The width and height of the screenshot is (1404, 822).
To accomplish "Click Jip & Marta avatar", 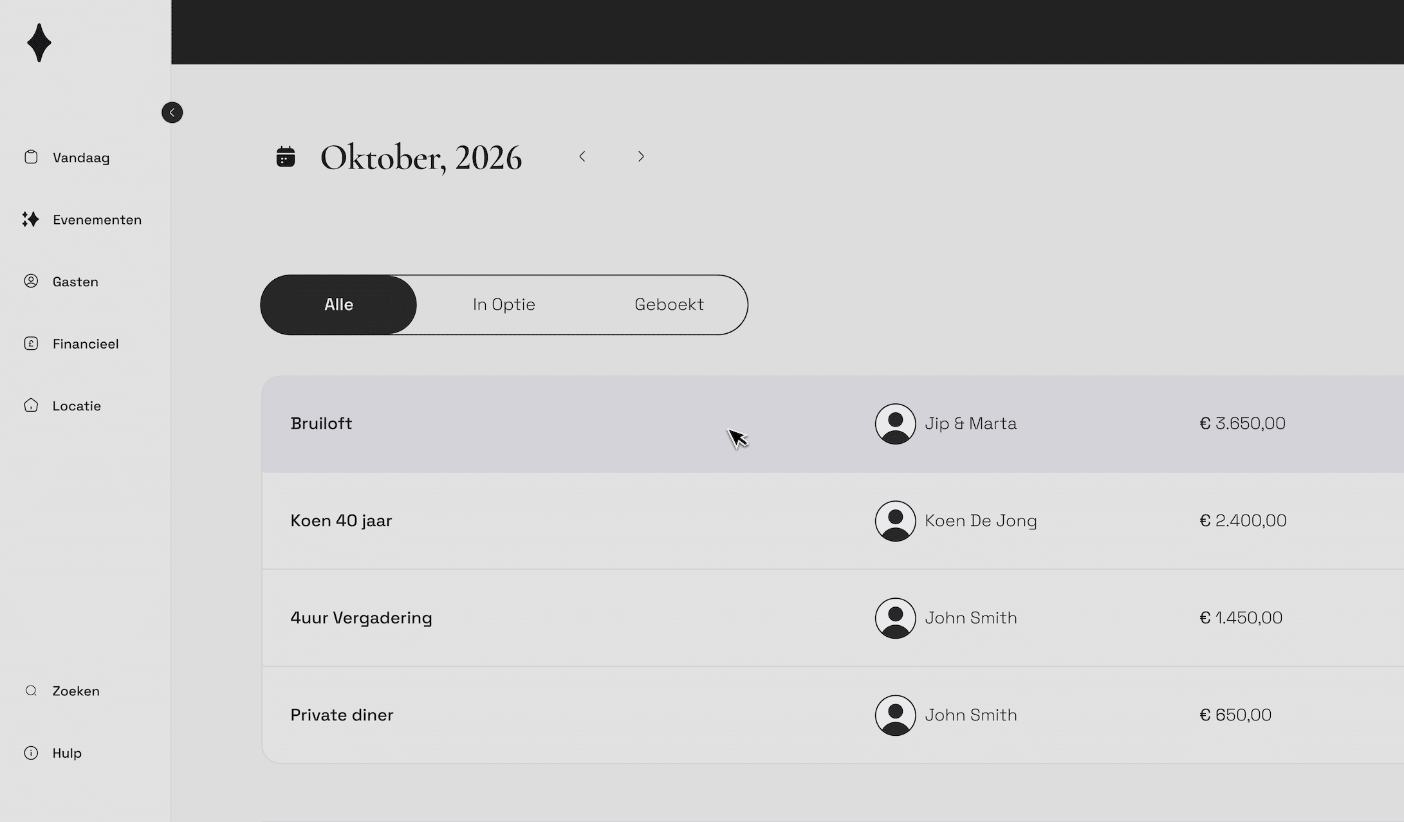I will pyautogui.click(x=895, y=423).
